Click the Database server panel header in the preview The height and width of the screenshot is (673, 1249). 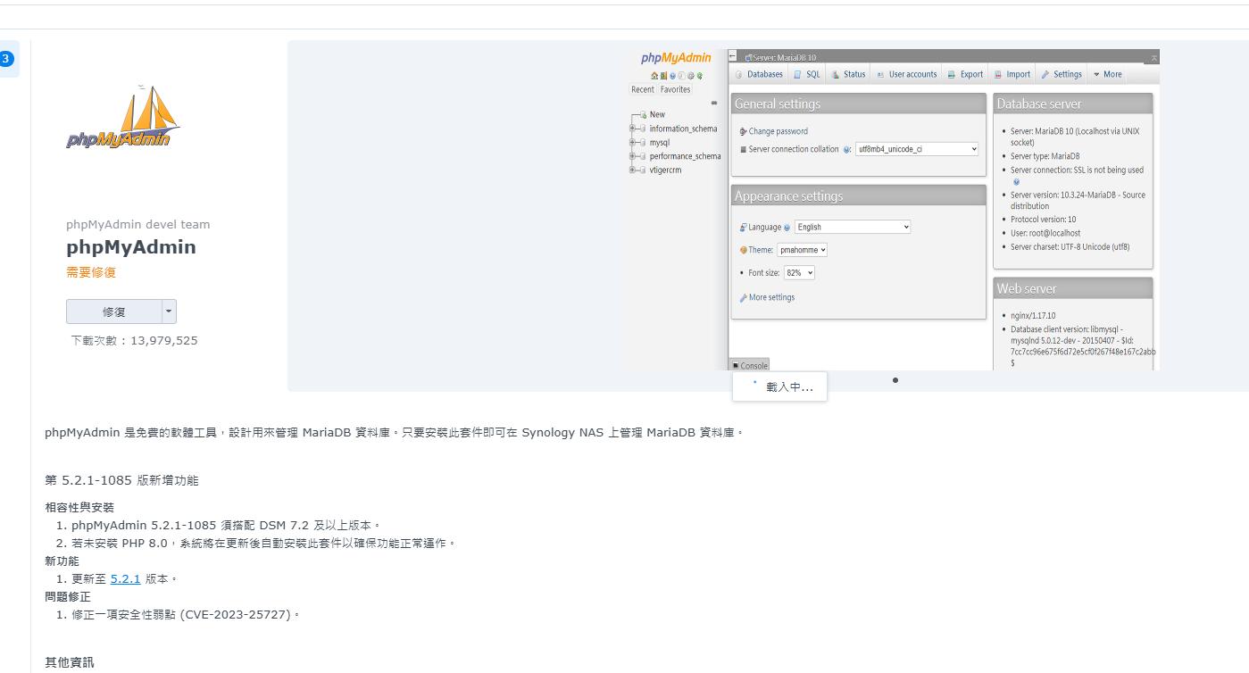tap(1073, 104)
